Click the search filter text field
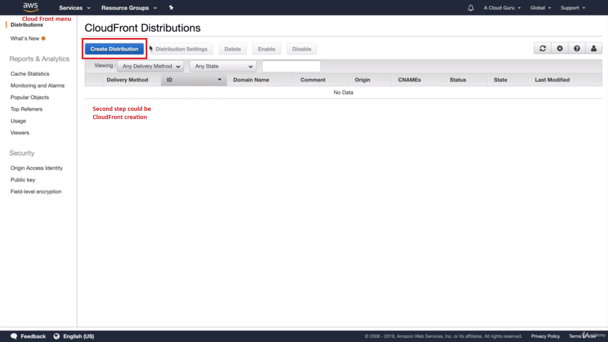The height and width of the screenshot is (342, 608). (x=291, y=66)
